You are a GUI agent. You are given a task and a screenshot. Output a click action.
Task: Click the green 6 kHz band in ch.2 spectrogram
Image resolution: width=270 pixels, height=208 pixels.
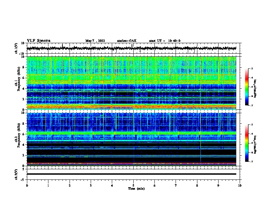(131, 133)
